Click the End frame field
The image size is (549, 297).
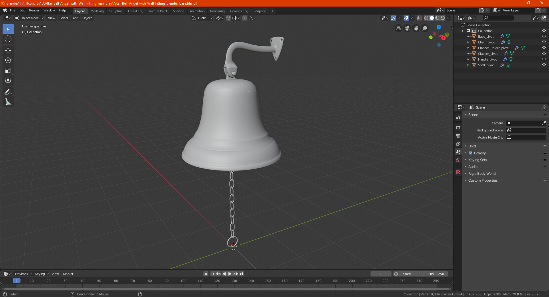coord(436,274)
